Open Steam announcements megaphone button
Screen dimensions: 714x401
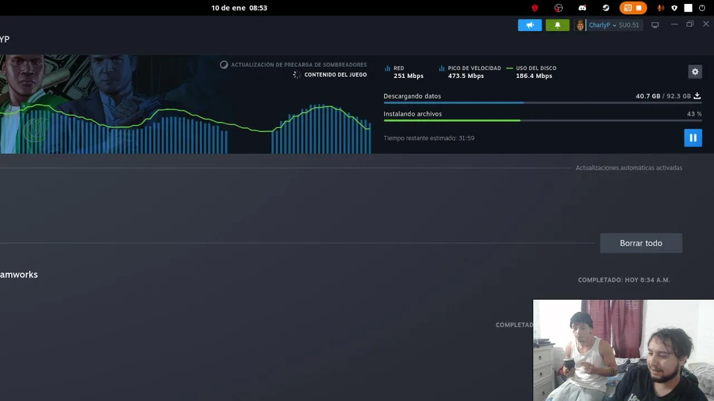tap(530, 25)
